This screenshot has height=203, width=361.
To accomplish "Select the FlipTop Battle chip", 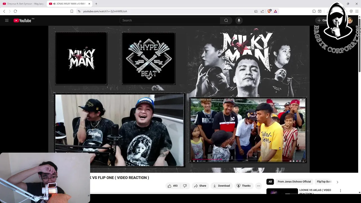I will pyautogui.click(x=324, y=182).
